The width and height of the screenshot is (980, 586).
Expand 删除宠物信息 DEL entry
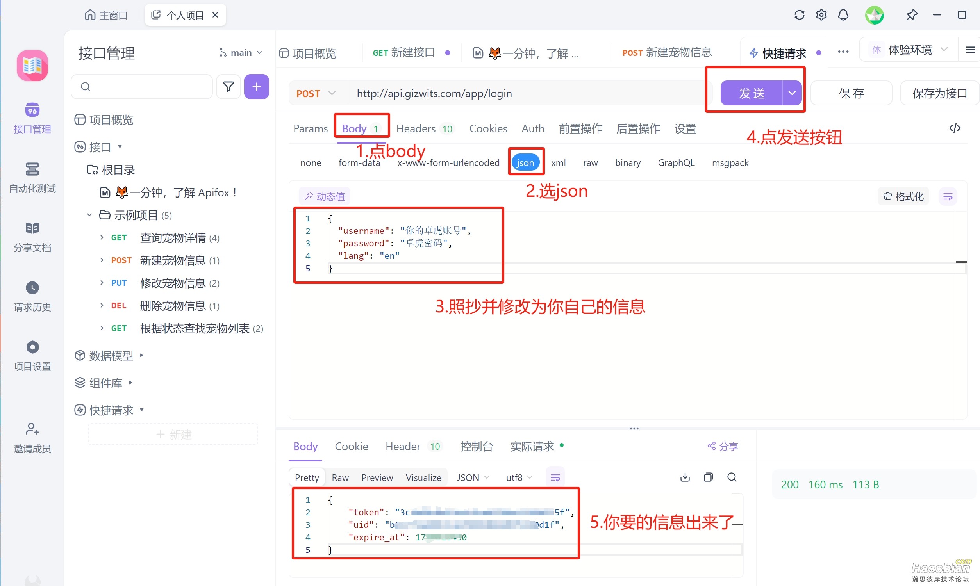click(x=102, y=305)
